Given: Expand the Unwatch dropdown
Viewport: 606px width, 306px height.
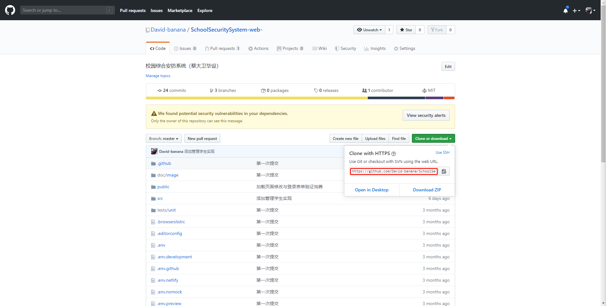Looking at the screenshot, I should 369,30.
